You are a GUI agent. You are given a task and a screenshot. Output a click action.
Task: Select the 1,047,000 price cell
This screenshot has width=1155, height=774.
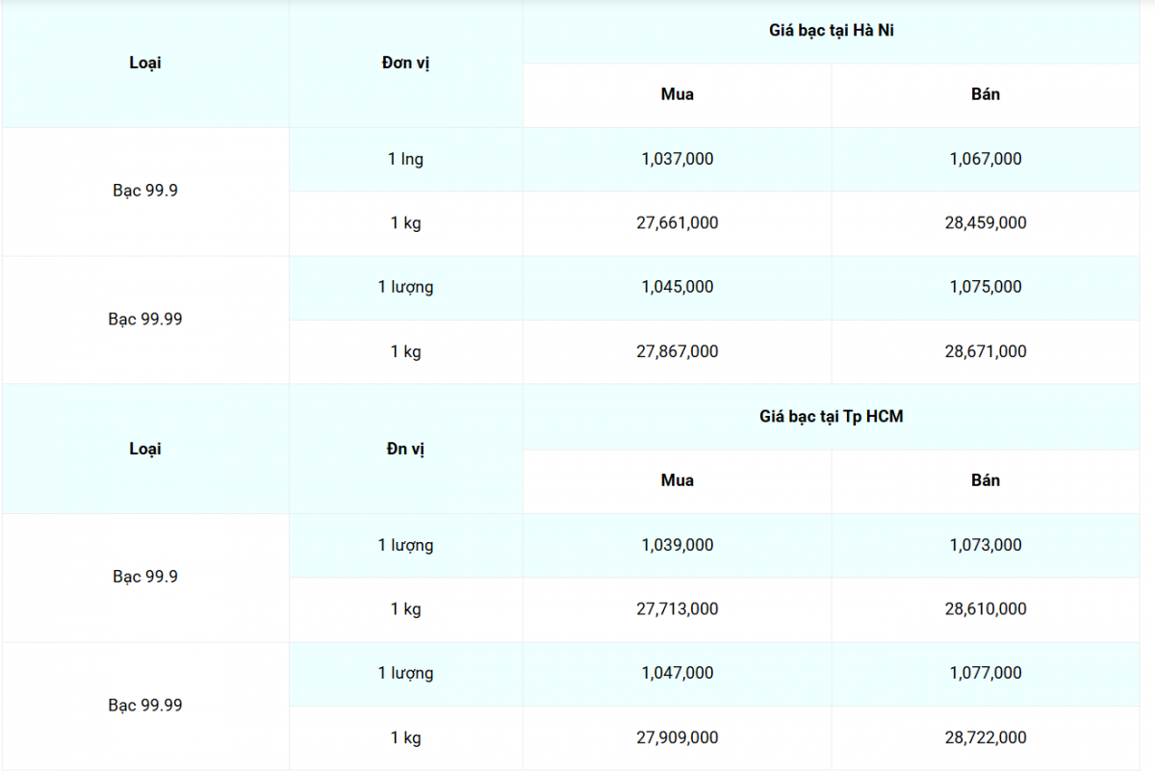pos(677,673)
